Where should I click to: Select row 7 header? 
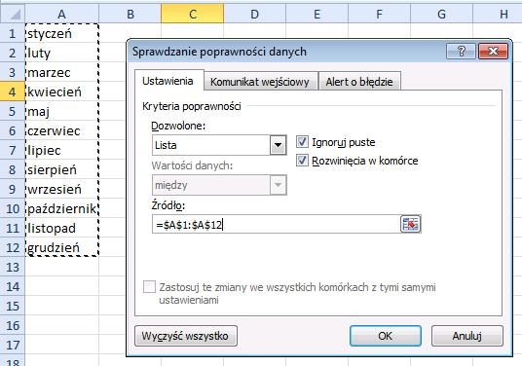(x=13, y=150)
